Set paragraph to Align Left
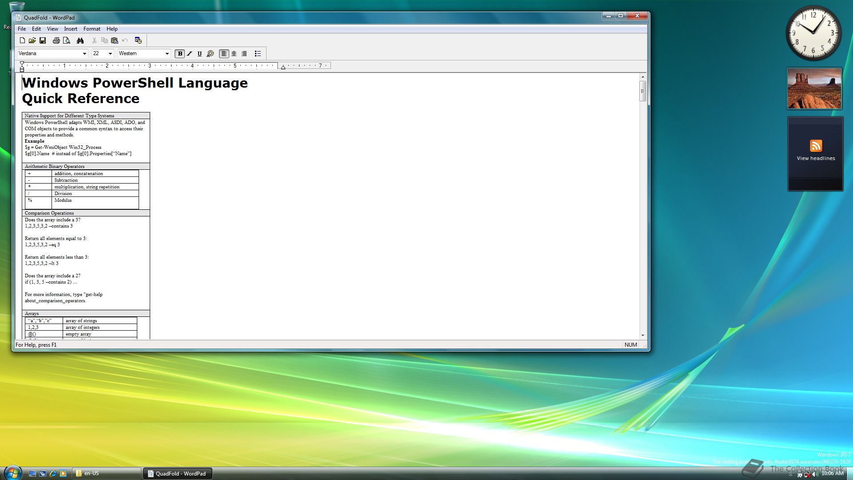 point(224,54)
